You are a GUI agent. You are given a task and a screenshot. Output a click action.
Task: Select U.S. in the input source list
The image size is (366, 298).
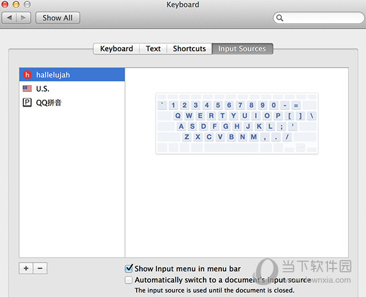click(x=72, y=89)
